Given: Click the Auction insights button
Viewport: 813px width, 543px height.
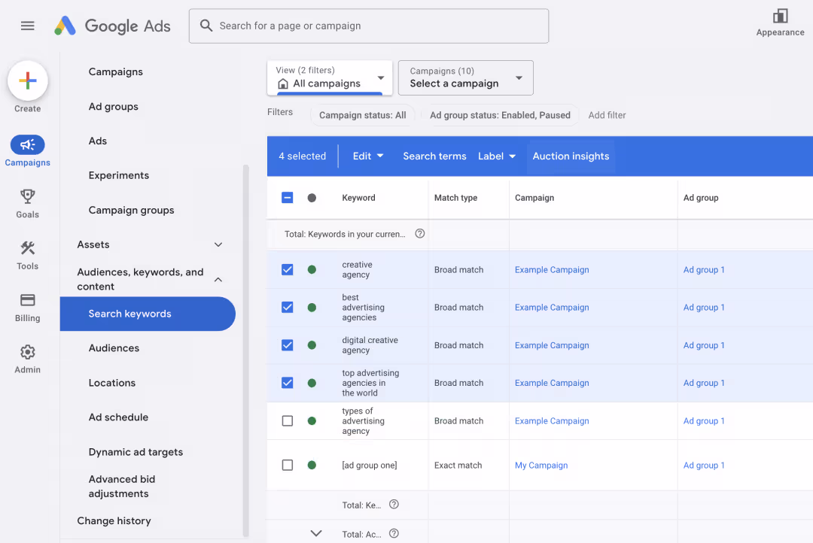Looking at the screenshot, I should click(x=571, y=156).
